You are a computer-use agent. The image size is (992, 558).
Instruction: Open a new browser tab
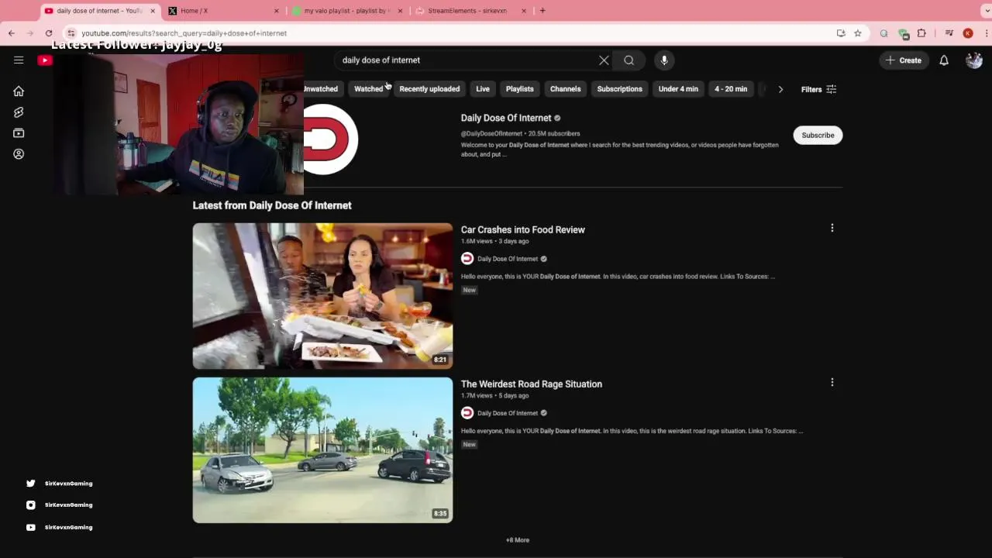[x=542, y=11]
